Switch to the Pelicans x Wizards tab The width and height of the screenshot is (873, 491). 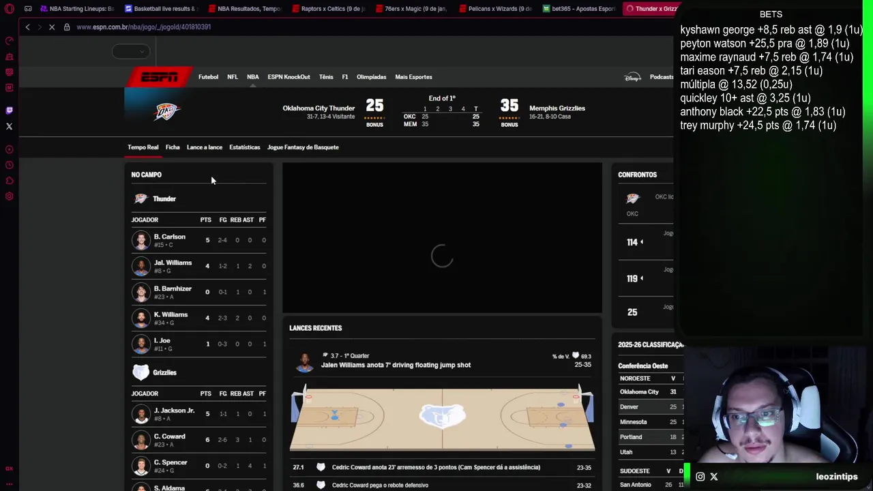(496, 9)
